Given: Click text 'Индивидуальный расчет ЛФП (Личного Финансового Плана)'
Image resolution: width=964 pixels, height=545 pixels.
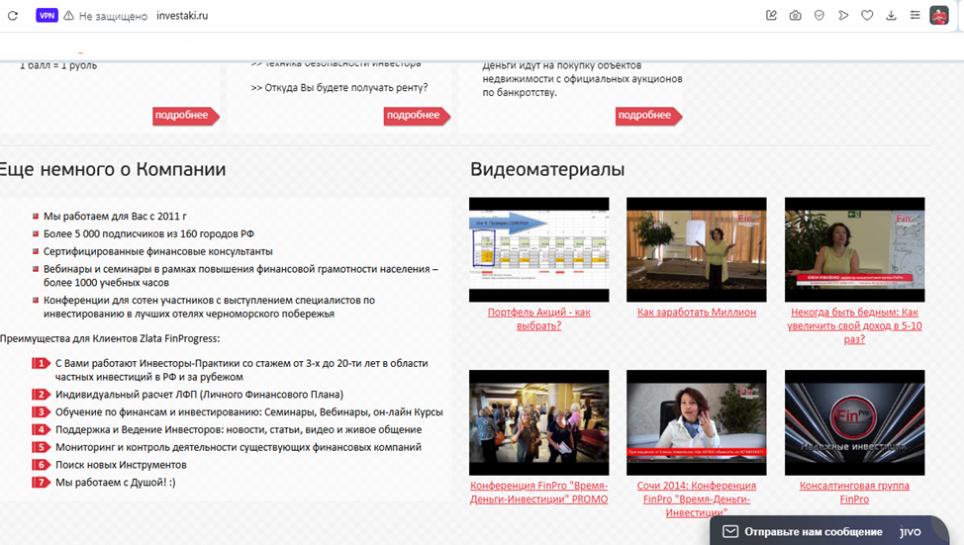Looking at the screenshot, I should [199, 395].
